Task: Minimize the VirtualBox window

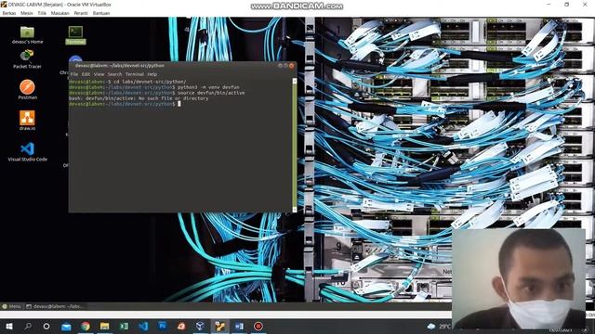Action: [x=549, y=5]
